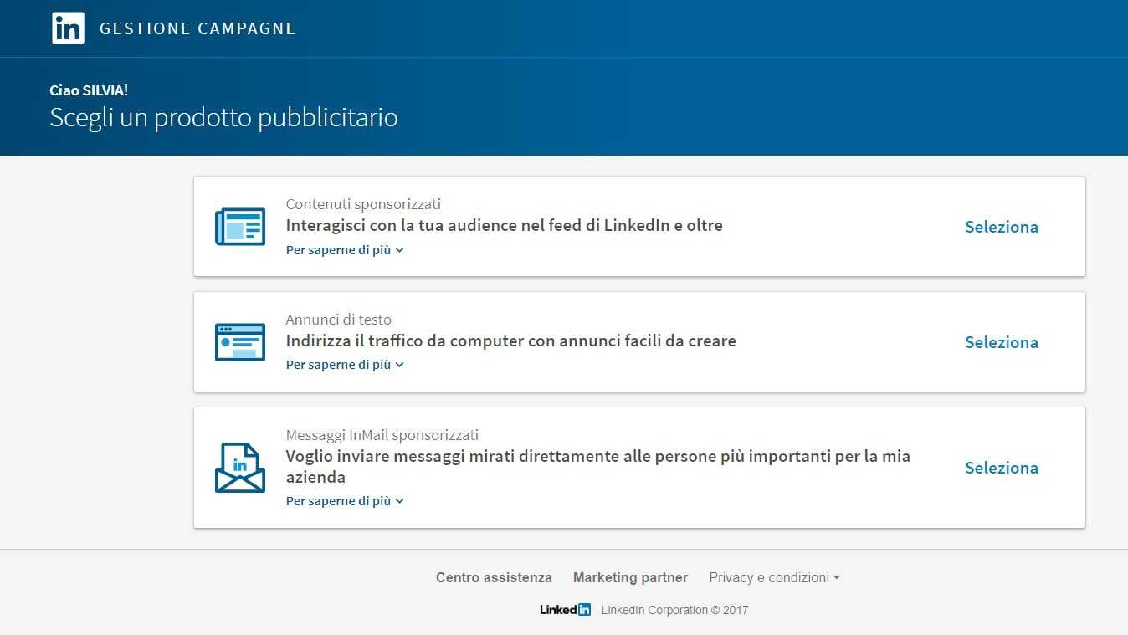Click 'Interagisci con la tua audience' heading
This screenshot has height=635, width=1128.
tap(504, 225)
